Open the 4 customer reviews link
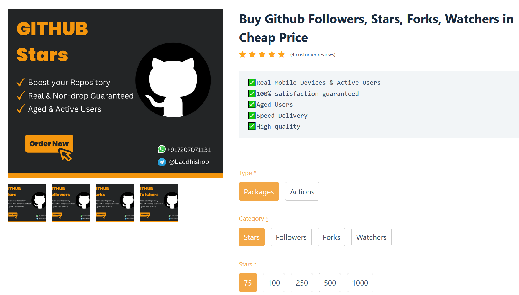The height and width of the screenshot is (295, 519). coord(313,55)
